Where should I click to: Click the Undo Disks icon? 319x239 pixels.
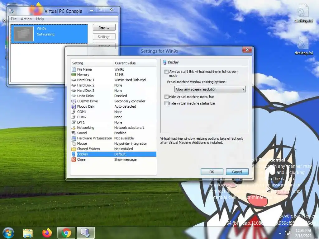pyautogui.click(x=74, y=96)
